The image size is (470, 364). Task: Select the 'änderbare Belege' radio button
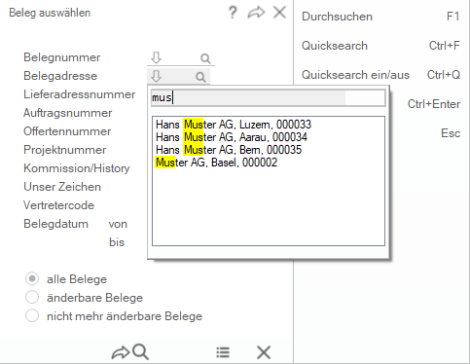tap(32, 297)
